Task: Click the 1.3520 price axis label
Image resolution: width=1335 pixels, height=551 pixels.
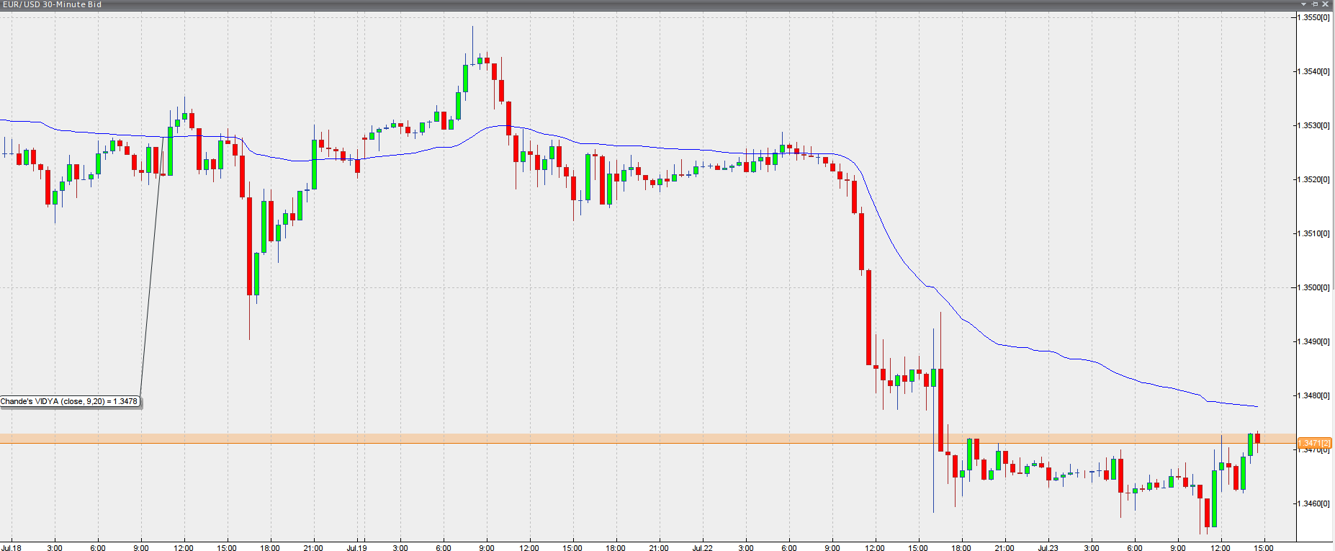Action: pyautogui.click(x=1314, y=179)
